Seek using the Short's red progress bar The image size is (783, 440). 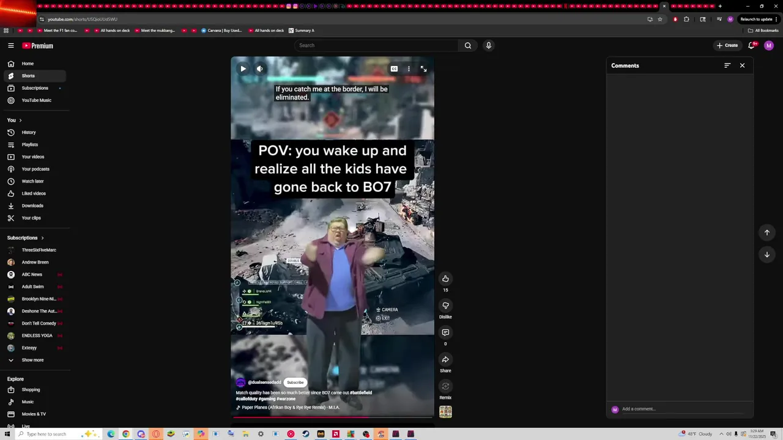pyautogui.click(x=332, y=418)
